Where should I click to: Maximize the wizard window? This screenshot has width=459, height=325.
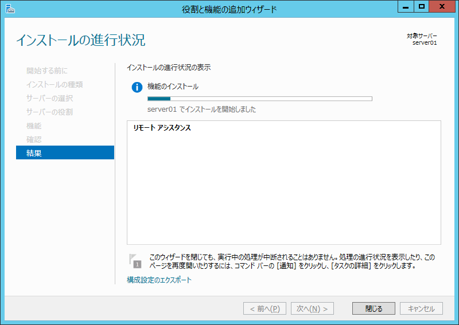pyautogui.click(x=422, y=7)
